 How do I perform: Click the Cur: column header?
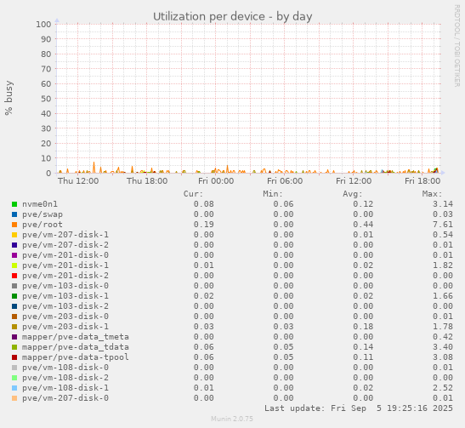[193, 194]
